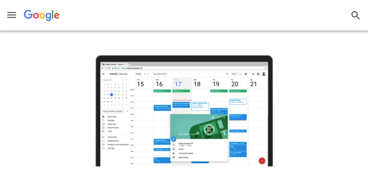The height and width of the screenshot is (187, 368).
Task: Enable the Project Fuji calendar checkbox
Action: coord(103,124)
